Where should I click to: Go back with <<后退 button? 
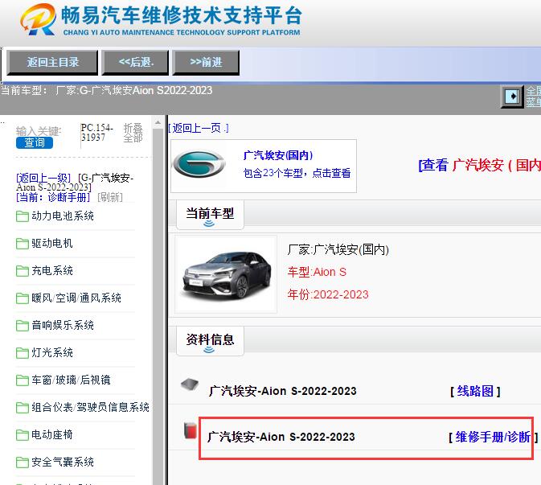135,63
